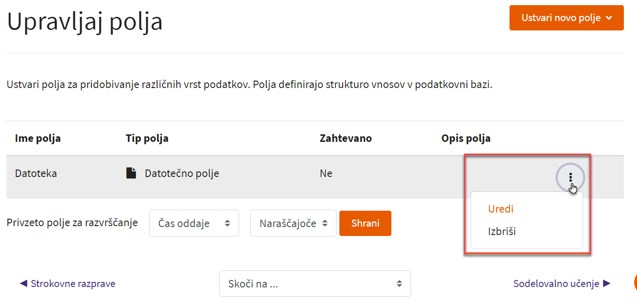Click the orange Shrani button

tap(365, 223)
